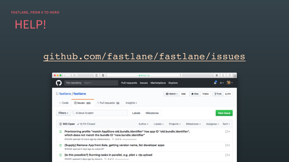This screenshot has width=289, height=162.
Task: Click the task progress bar on issue #10244
Action: 129,139
